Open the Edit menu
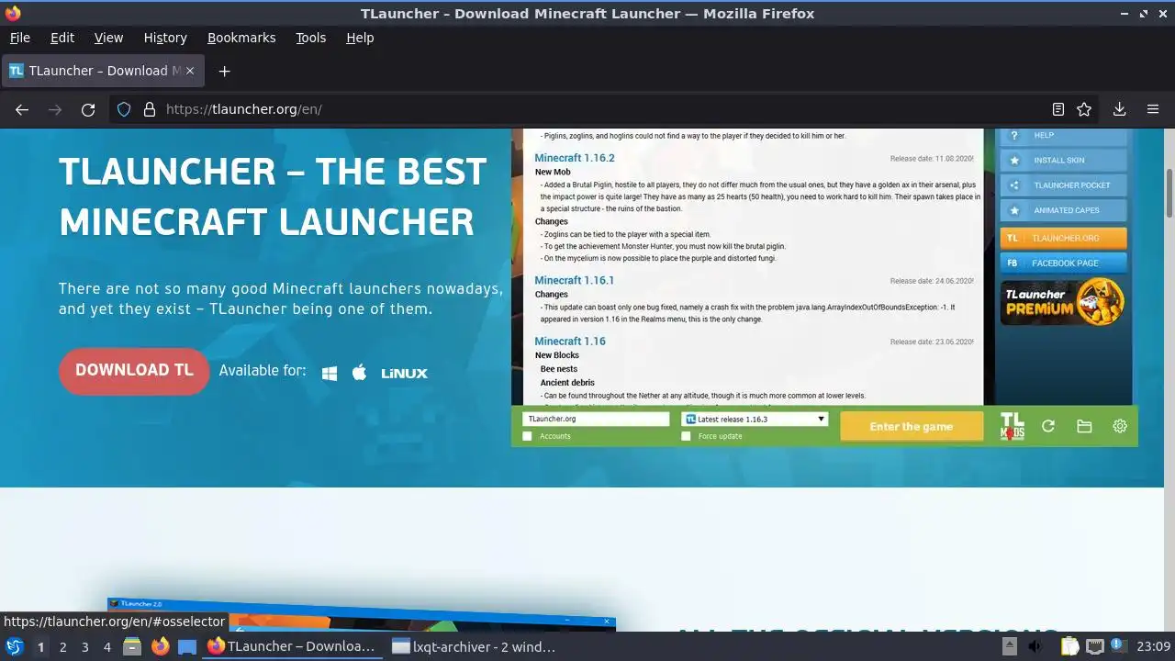The height and width of the screenshot is (661, 1175). (x=62, y=38)
